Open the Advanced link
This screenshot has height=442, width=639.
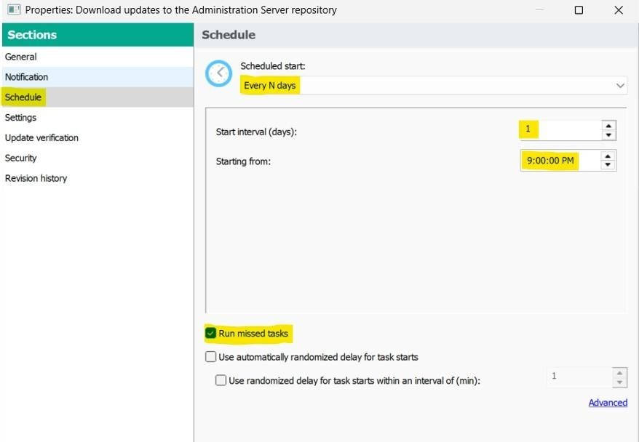point(608,403)
